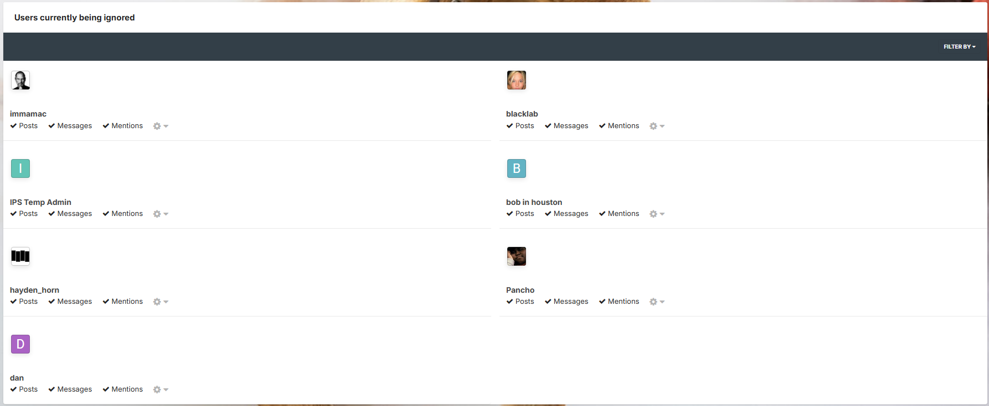This screenshot has height=406, width=989.
Task: Open the bob in houston username link
Action: (x=534, y=202)
